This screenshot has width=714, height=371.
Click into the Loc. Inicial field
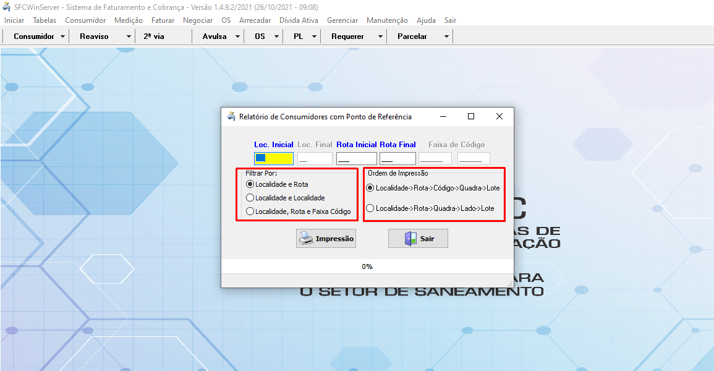pos(273,159)
